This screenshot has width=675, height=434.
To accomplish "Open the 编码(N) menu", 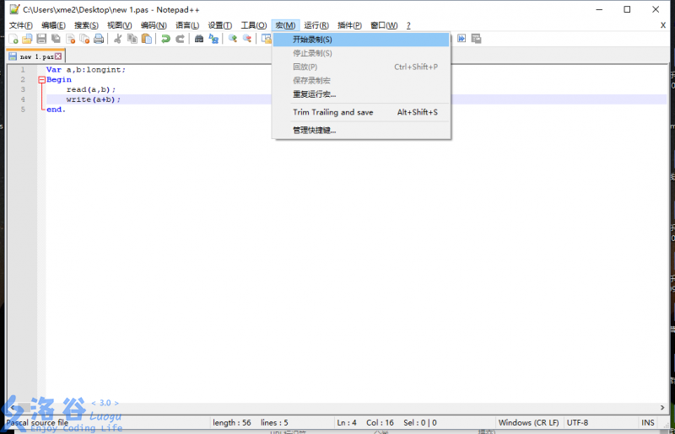I will click(154, 25).
